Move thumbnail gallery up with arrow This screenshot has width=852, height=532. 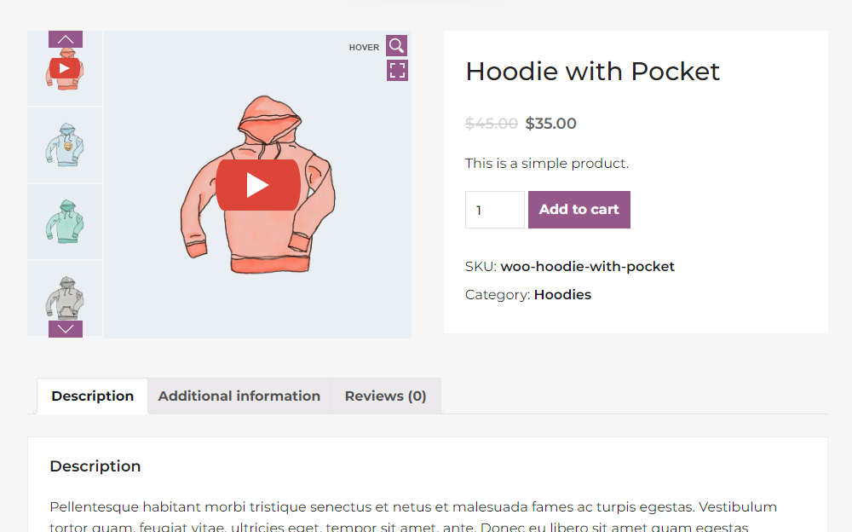[x=66, y=39]
